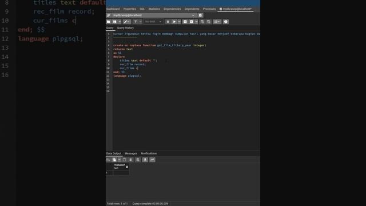This screenshot has height=206, width=366.
Task: Click the delete row trash icon
Action: 130,160
